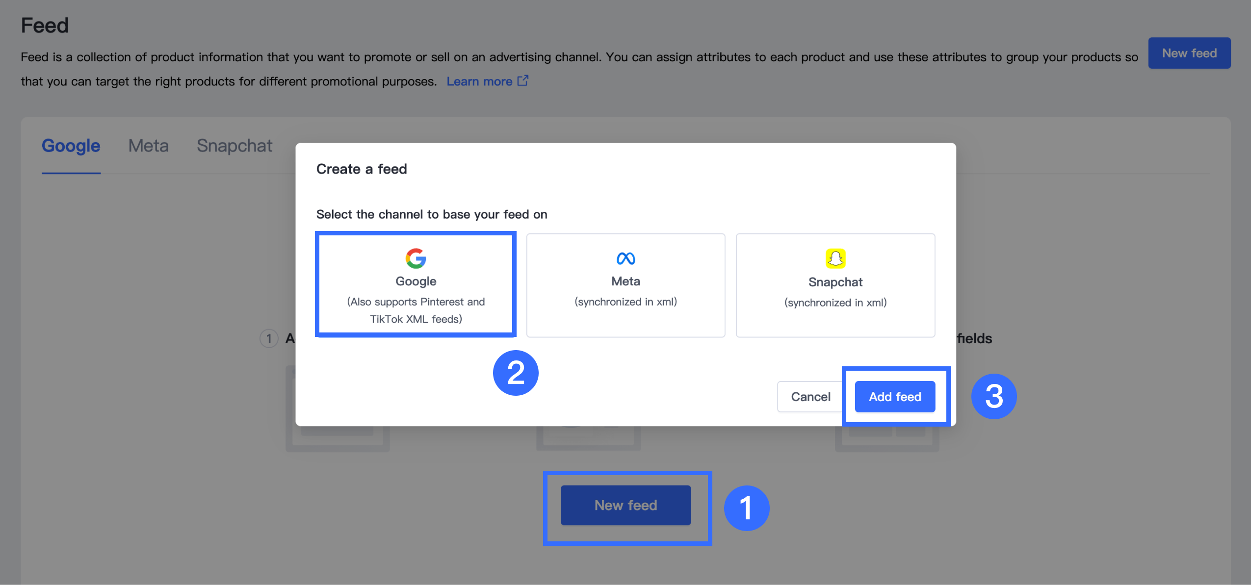This screenshot has width=1251, height=585.
Task: Click the Snapchat ghost icon
Action: 835,258
